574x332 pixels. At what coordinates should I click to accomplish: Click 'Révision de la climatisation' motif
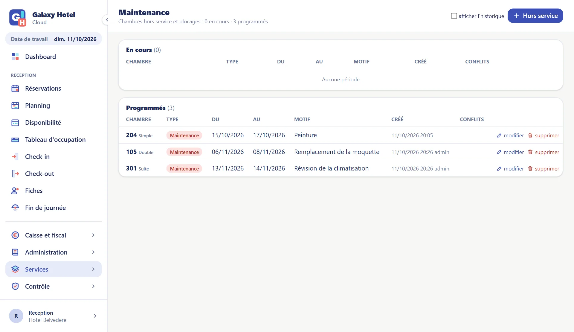(331, 168)
